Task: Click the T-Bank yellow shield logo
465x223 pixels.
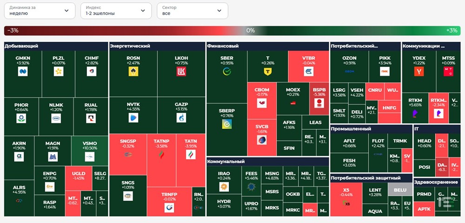Action: (267, 71)
